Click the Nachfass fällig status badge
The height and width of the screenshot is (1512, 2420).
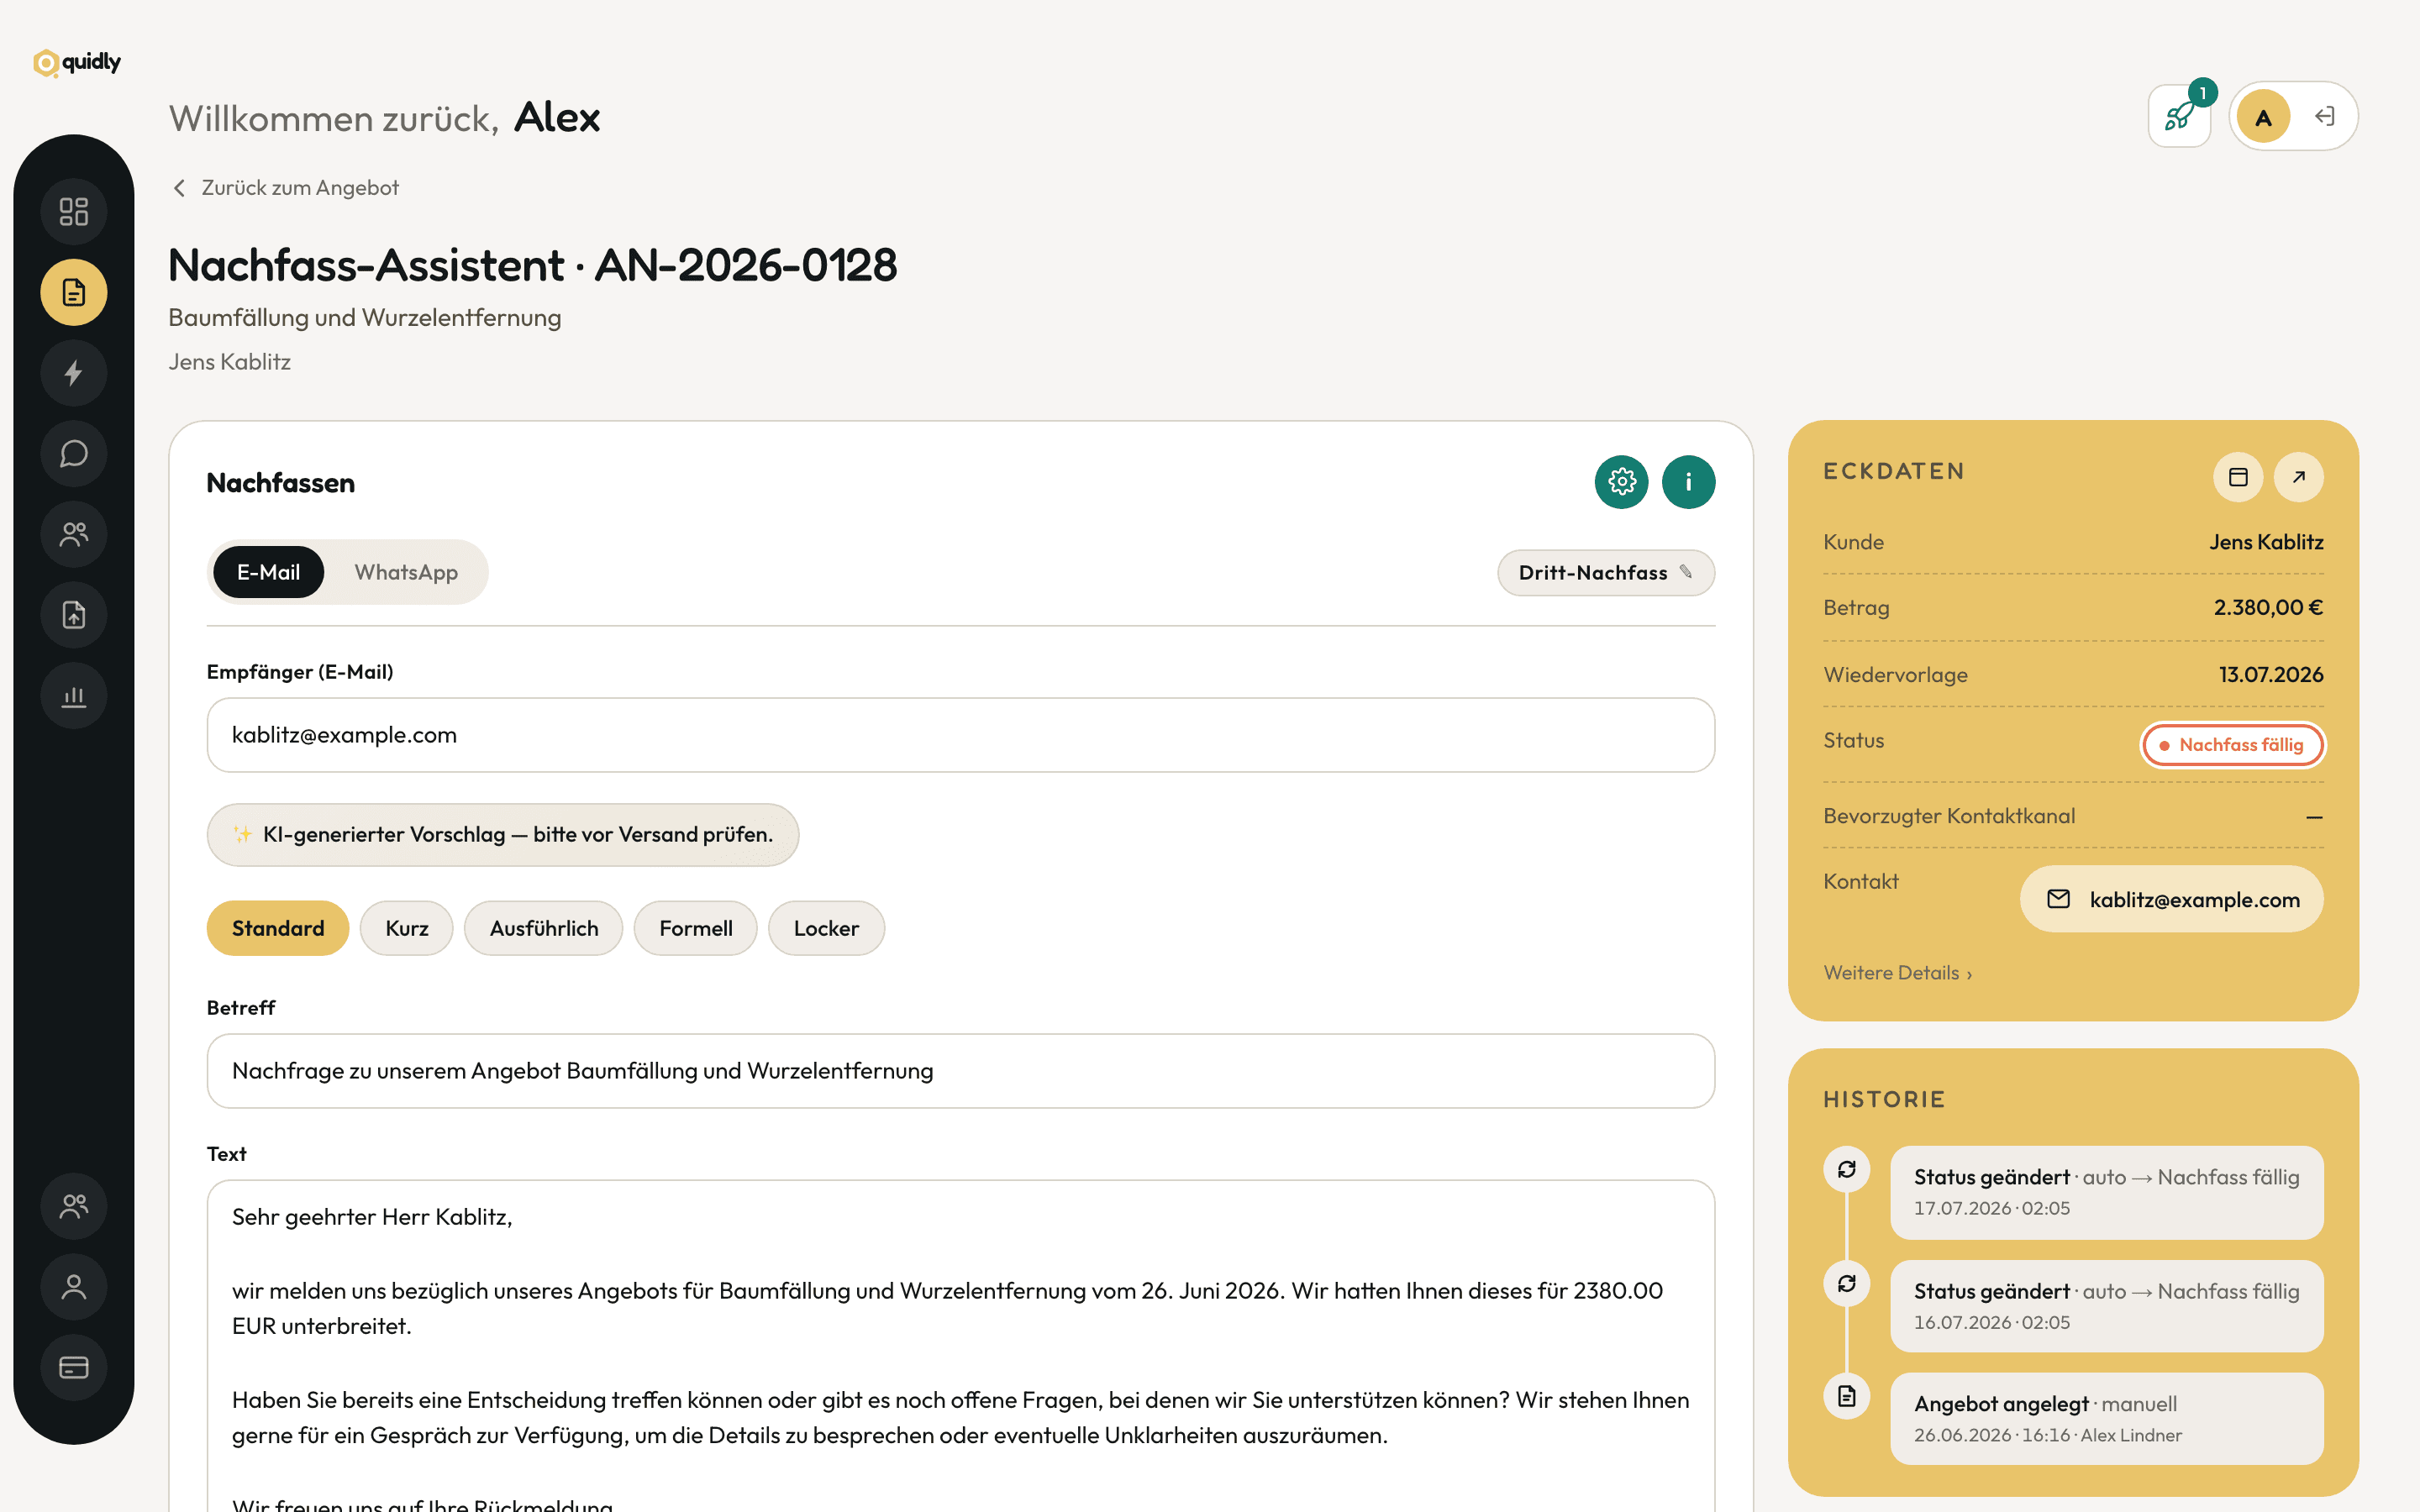coord(2232,745)
